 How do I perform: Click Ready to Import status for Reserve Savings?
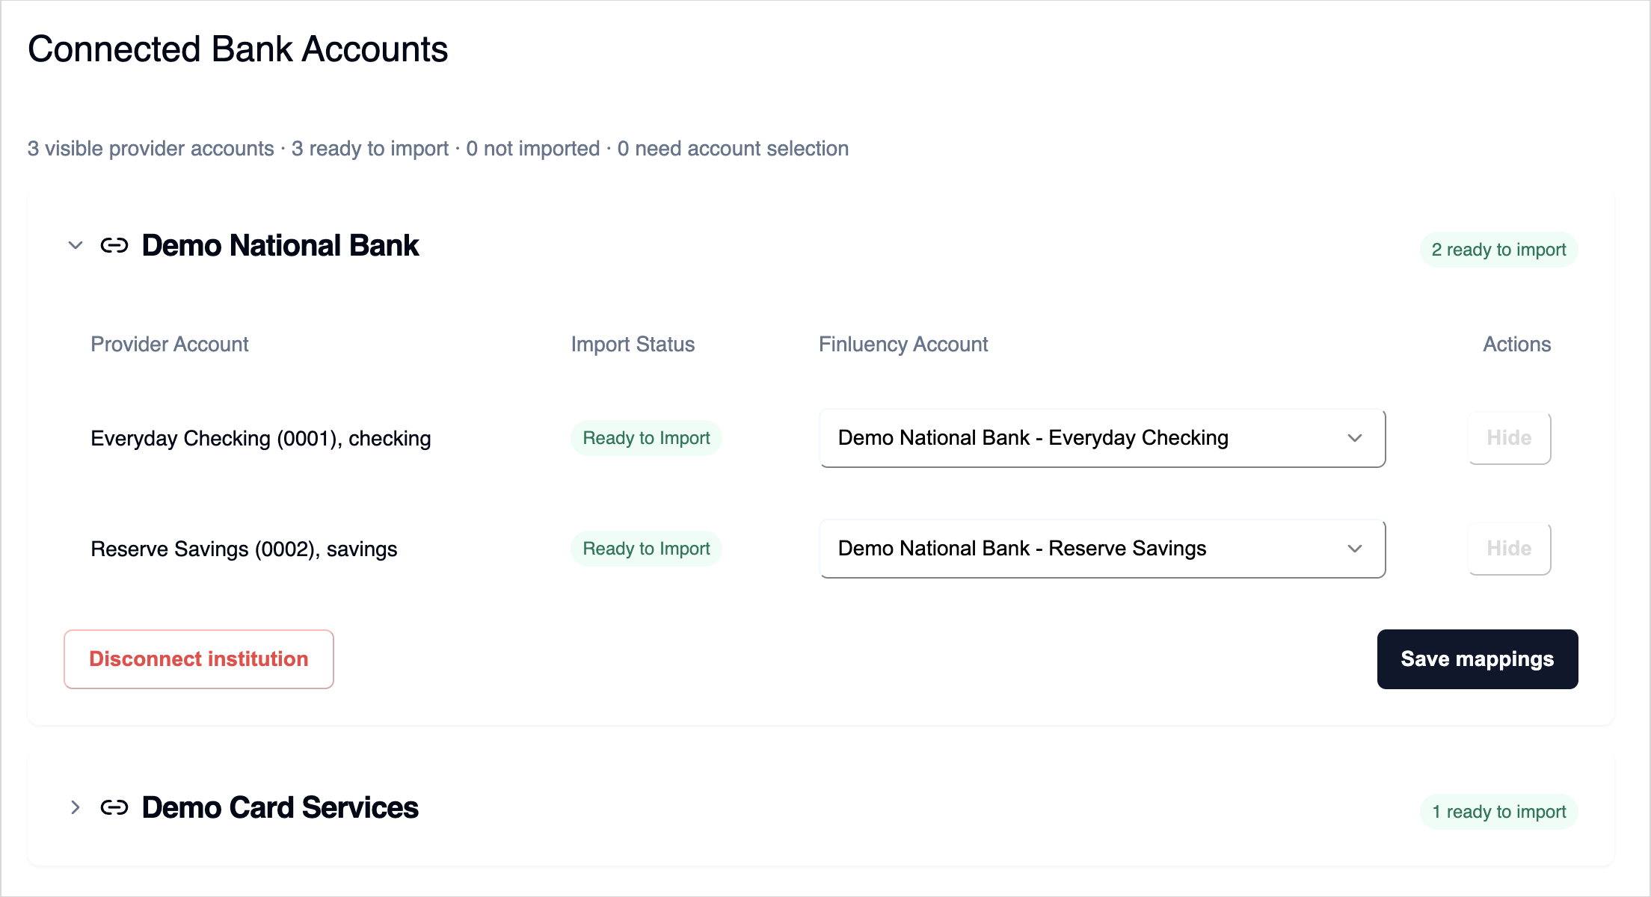(x=646, y=549)
